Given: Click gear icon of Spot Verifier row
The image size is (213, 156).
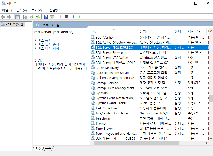Looking at the screenshot, I should 93,37.
